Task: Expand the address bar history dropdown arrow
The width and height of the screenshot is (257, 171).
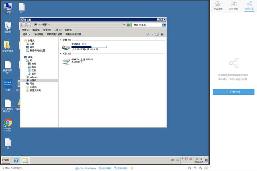Action: 124,25
